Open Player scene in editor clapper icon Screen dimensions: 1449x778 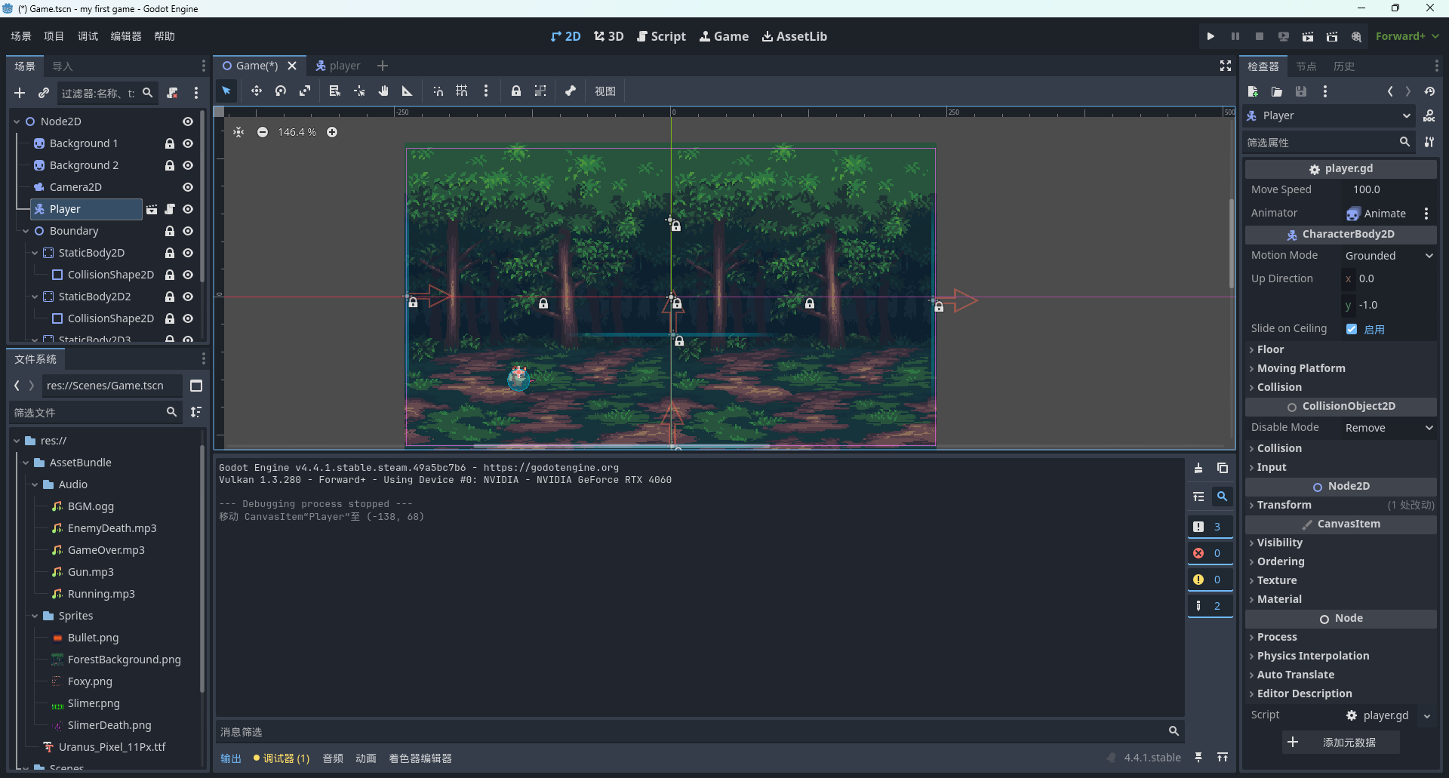click(152, 209)
